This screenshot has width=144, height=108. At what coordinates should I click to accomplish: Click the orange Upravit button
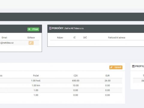(116, 67)
